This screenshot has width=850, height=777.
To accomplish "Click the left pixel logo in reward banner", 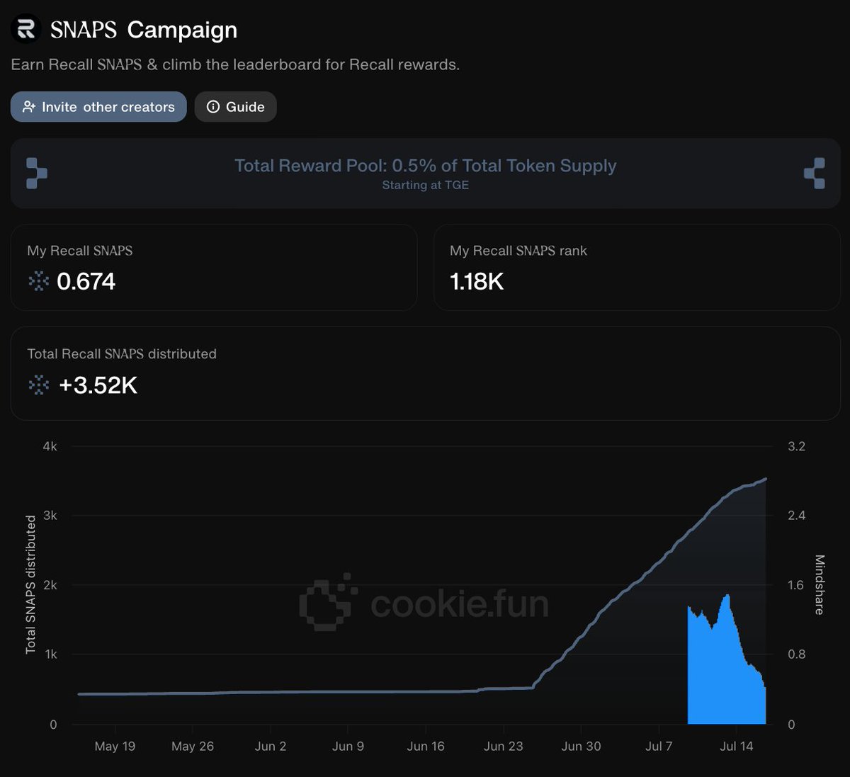I will pos(36,173).
